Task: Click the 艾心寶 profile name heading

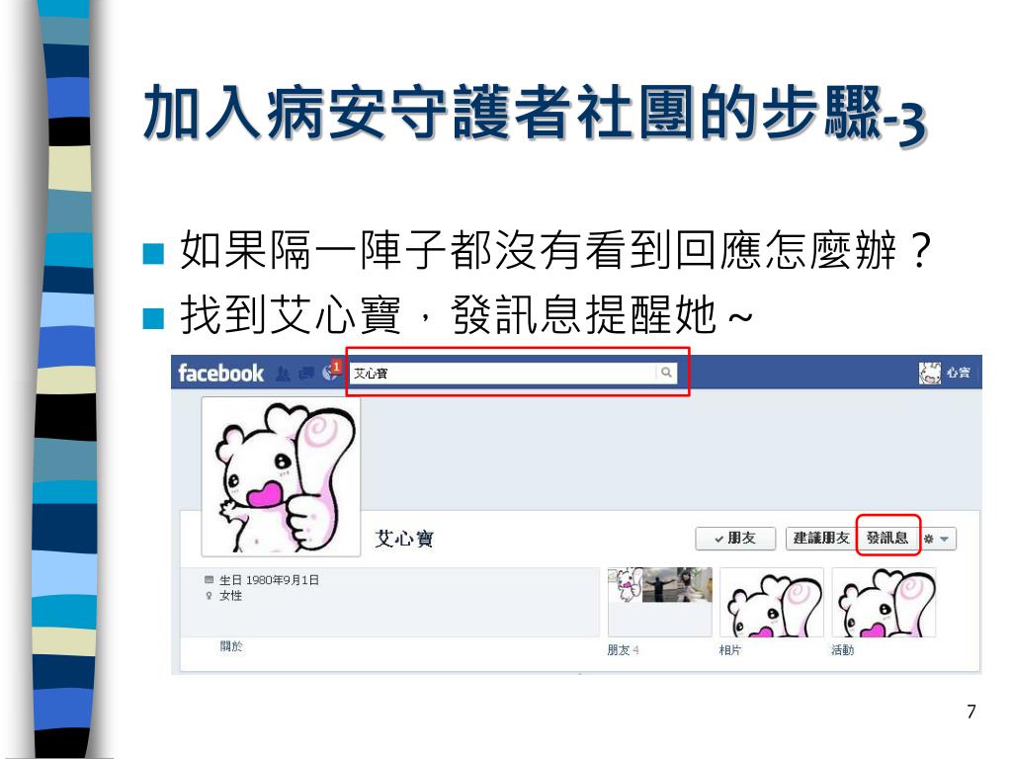Action: (404, 539)
